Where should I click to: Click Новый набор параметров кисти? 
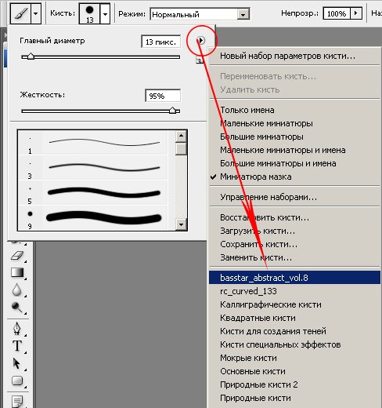point(287,56)
